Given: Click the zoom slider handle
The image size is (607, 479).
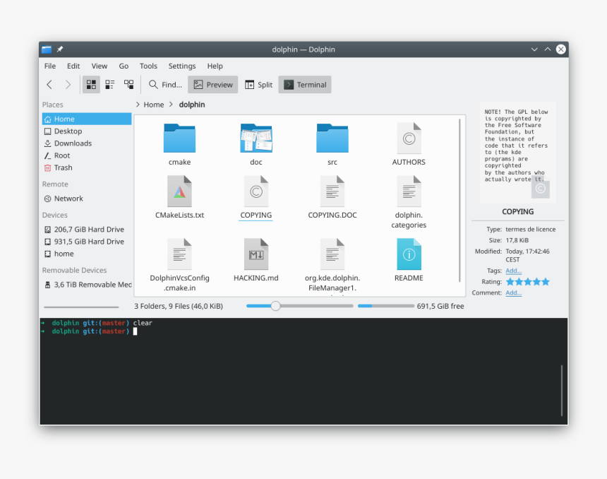Looking at the screenshot, I should [275, 306].
